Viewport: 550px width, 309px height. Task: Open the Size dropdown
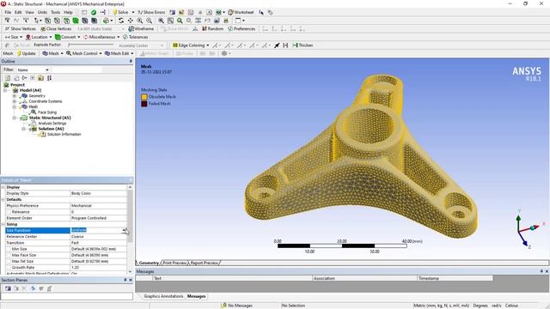tap(14, 37)
